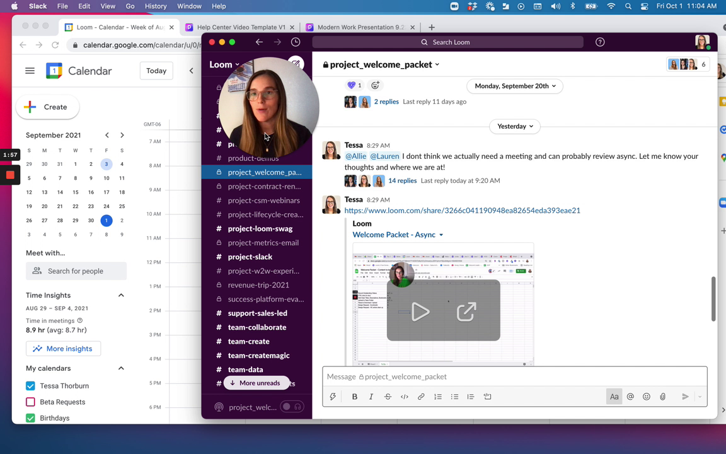Open the project_welcome_packet channel menu

tap(437, 64)
